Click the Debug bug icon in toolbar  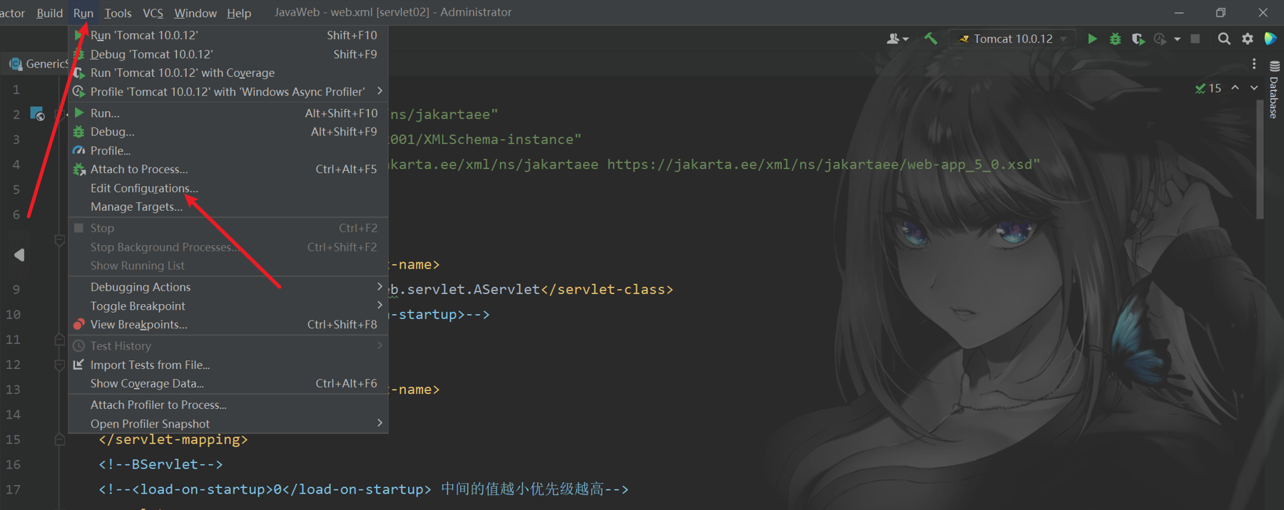click(x=1115, y=39)
